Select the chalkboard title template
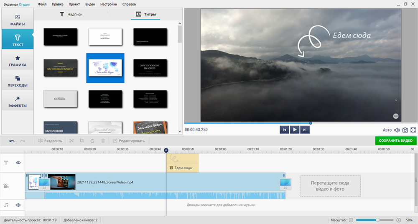418x224 pixels. (x=150, y=127)
